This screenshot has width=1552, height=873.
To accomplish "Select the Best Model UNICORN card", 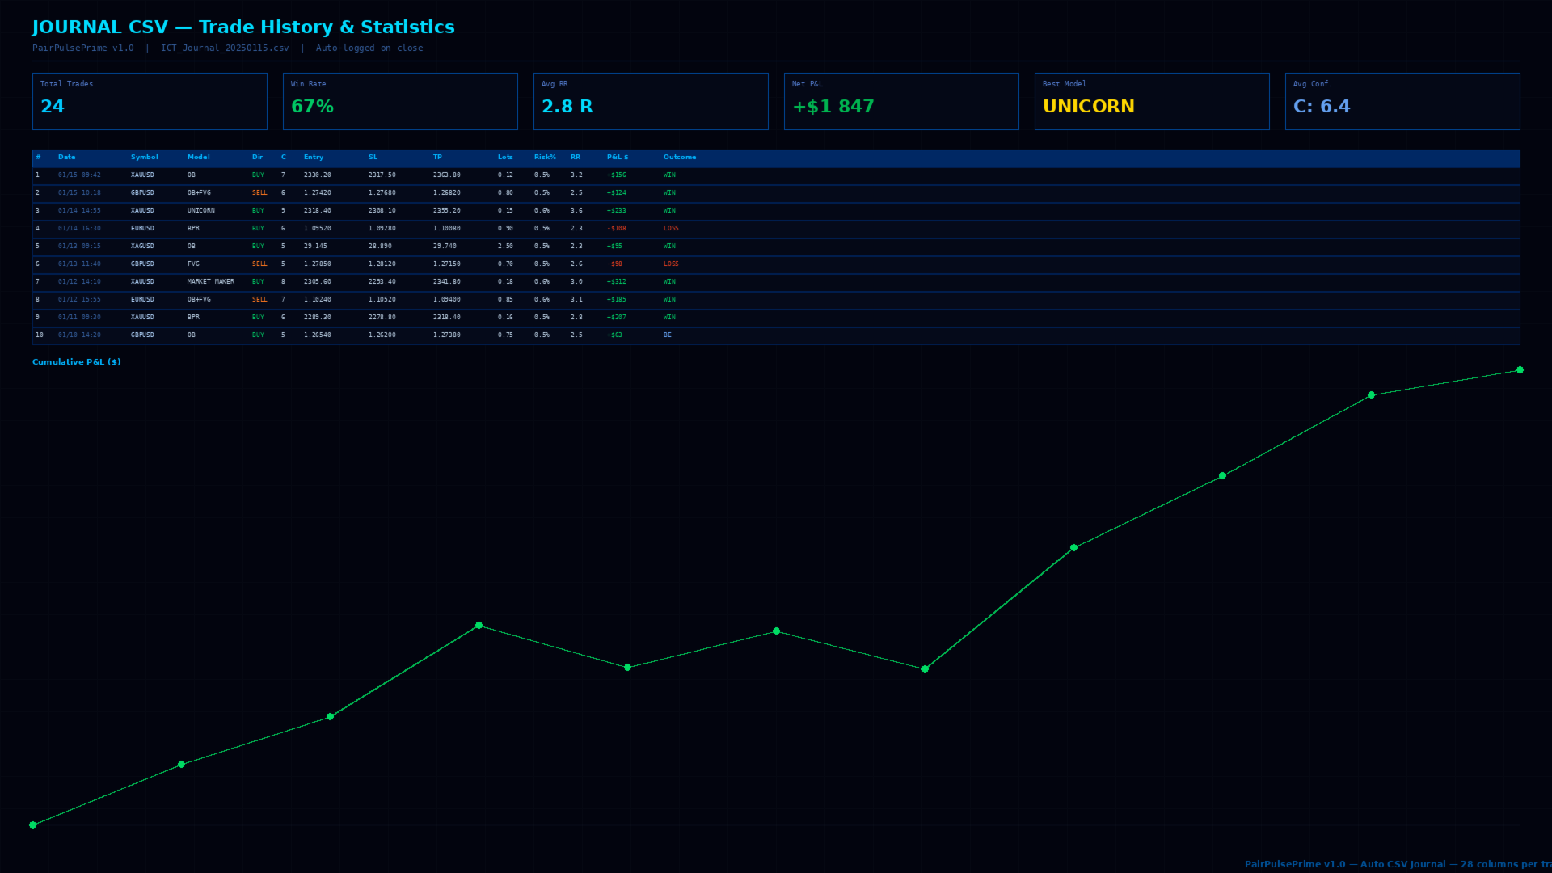I will [x=1152, y=101].
